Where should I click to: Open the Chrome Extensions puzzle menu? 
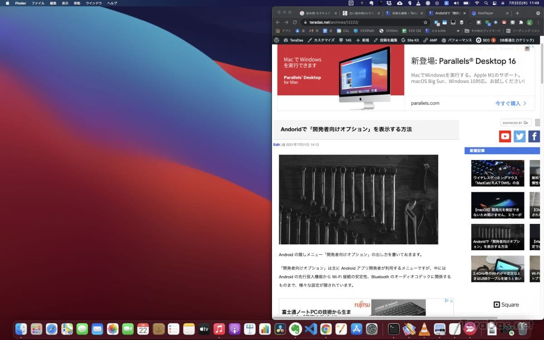(x=521, y=22)
